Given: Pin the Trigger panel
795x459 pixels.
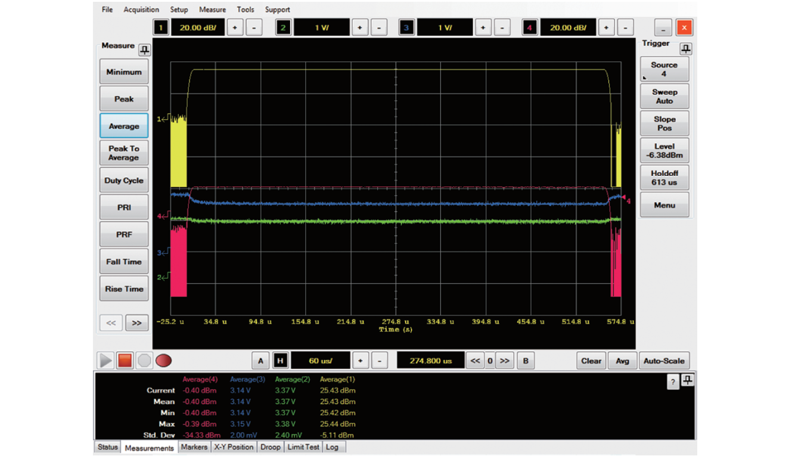Looking at the screenshot, I should tap(686, 48).
